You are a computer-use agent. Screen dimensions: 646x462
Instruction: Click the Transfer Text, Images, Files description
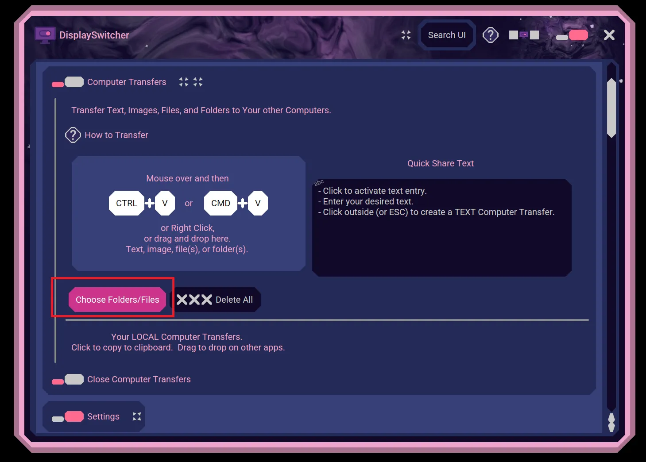point(201,110)
